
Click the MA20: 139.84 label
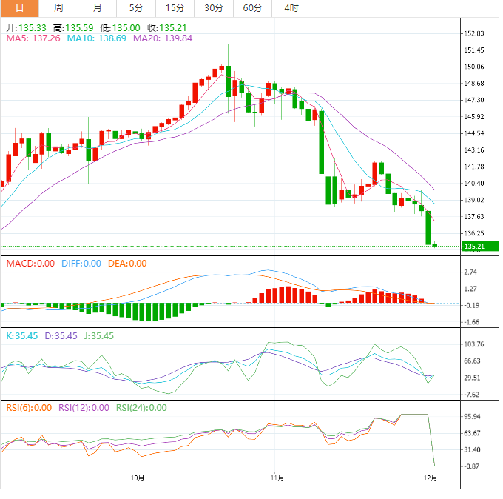tap(163, 38)
